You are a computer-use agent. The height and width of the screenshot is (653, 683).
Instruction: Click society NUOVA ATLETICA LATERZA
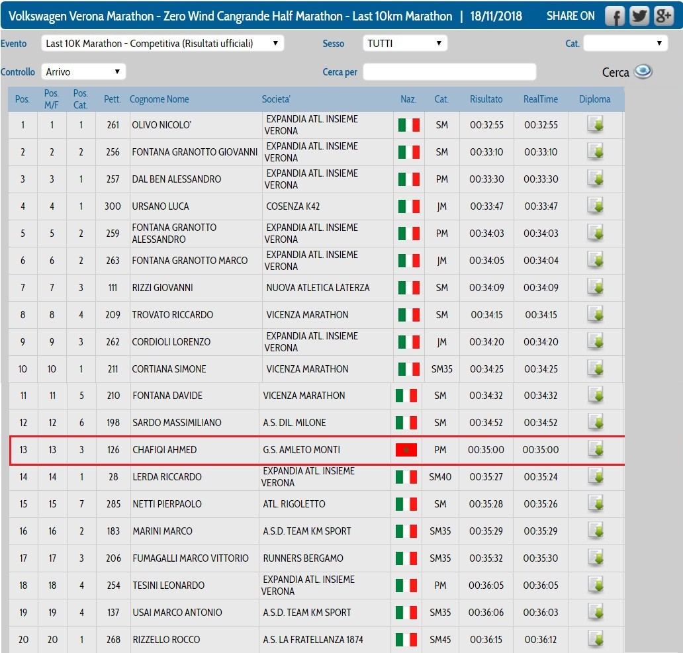tap(318, 288)
